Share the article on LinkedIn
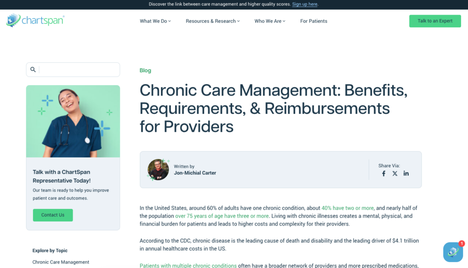 [406, 173]
